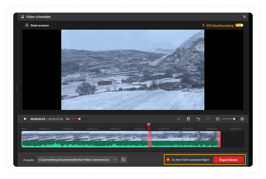Click current time 00:00:02:03
Viewport: 266px width, 179px height.
click(38, 119)
